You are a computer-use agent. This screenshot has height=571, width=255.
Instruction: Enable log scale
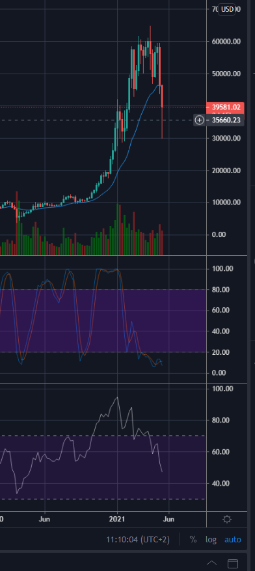211,539
